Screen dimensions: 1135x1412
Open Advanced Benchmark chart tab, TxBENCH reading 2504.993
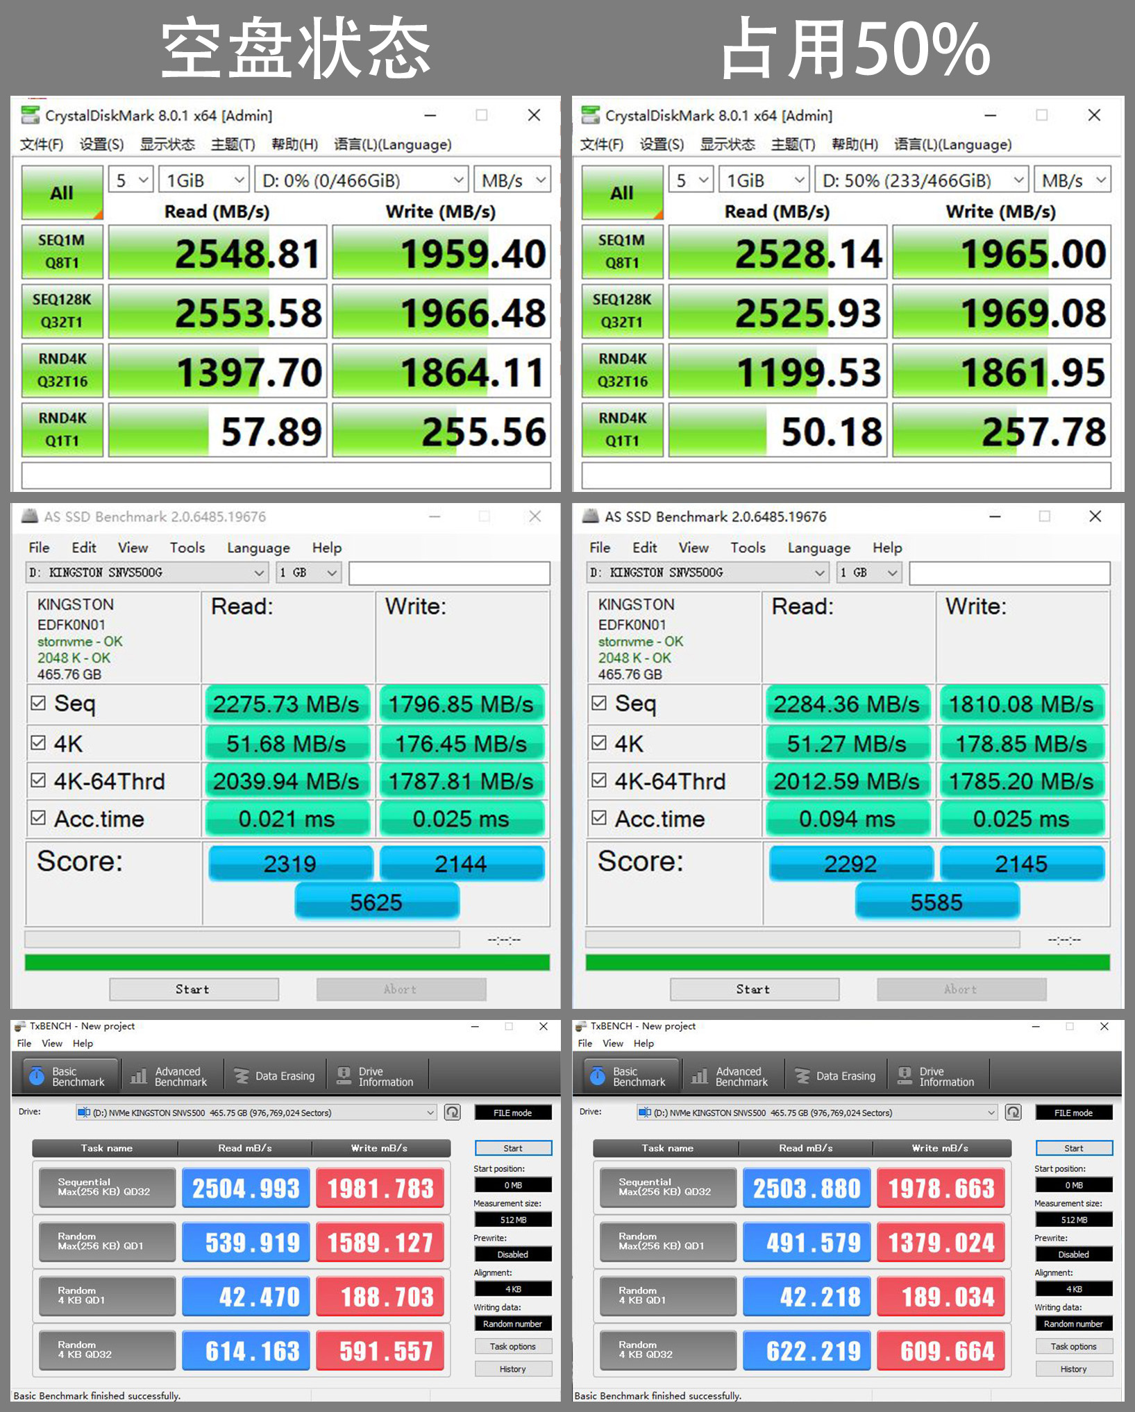[171, 1076]
